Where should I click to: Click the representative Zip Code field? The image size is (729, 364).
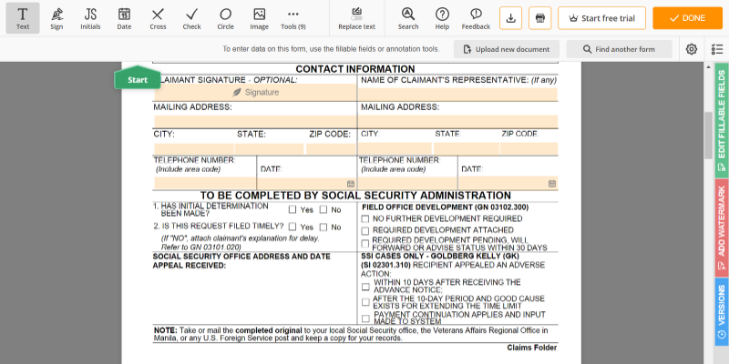click(529, 148)
